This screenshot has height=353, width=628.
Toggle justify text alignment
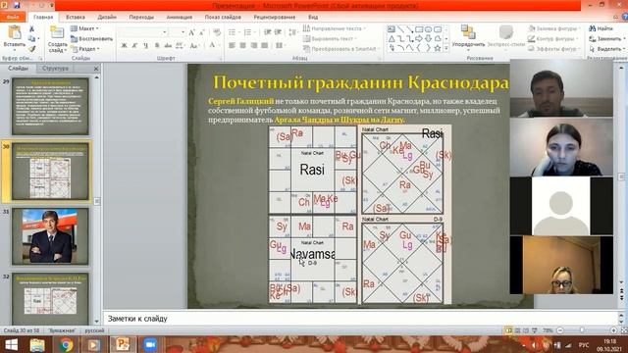[x=264, y=46]
